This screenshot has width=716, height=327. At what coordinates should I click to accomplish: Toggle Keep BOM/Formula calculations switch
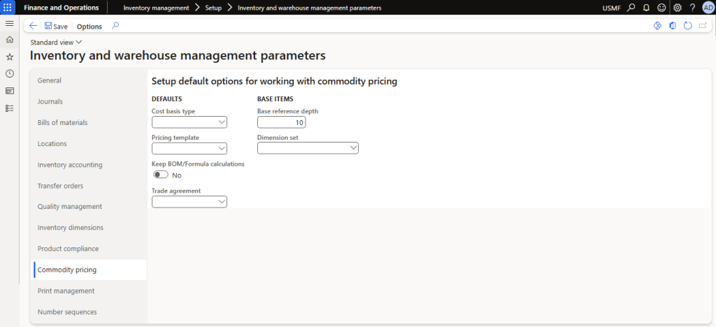[x=160, y=175]
